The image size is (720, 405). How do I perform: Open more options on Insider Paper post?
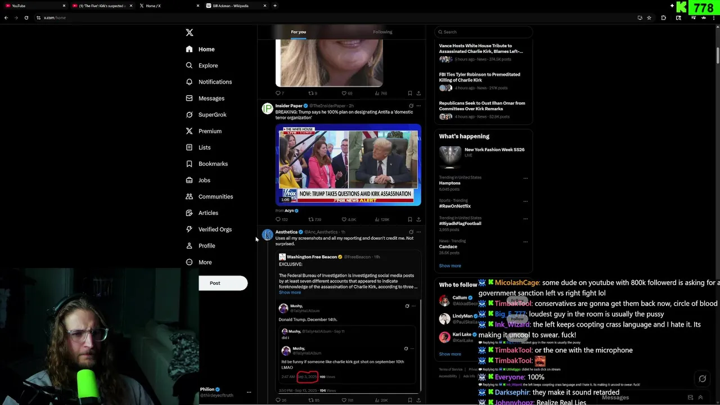418,106
